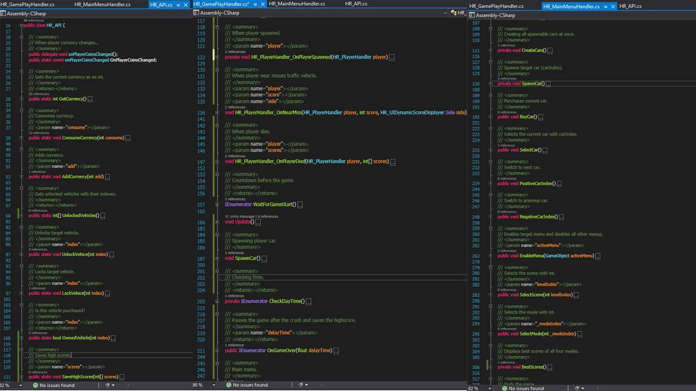696x391 pixels.
Task: Pin the active HR_MainMenuHandler.cs tab in right pane
Action: click(x=605, y=6)
